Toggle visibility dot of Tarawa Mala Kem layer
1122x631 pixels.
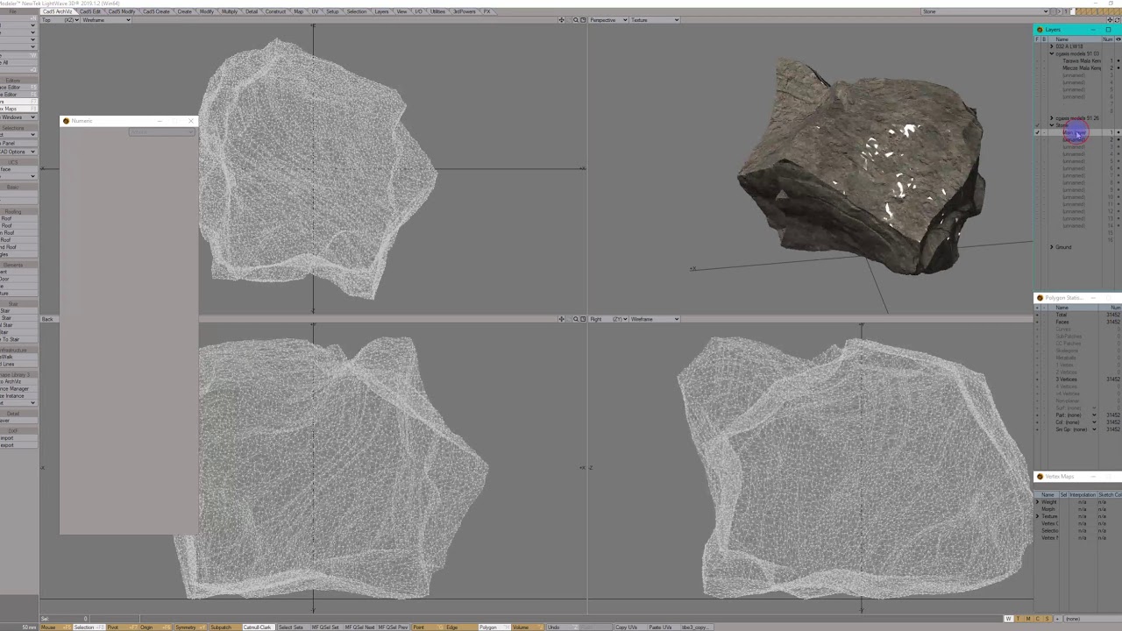pos(1118,60)
